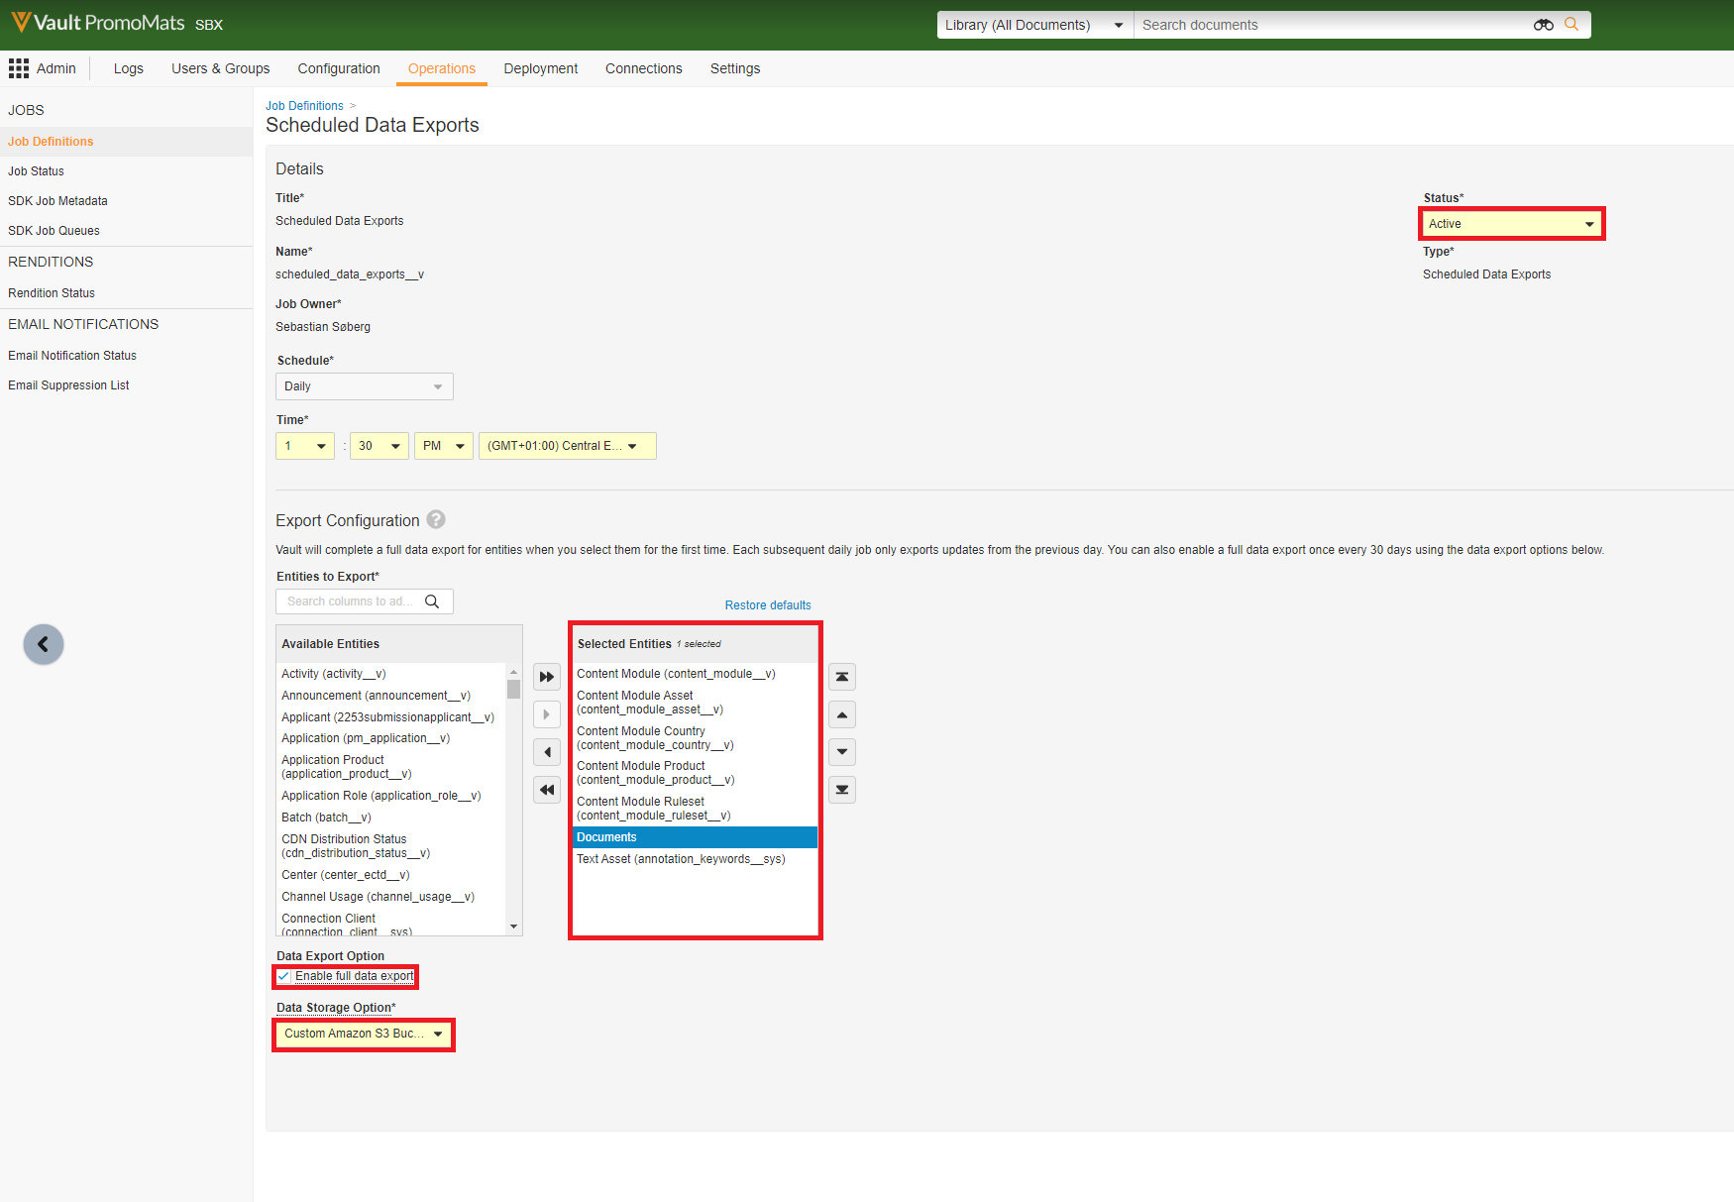Collapse the sidebar with the back arrow
1734x1202 pixels.
tap(44, 645)
